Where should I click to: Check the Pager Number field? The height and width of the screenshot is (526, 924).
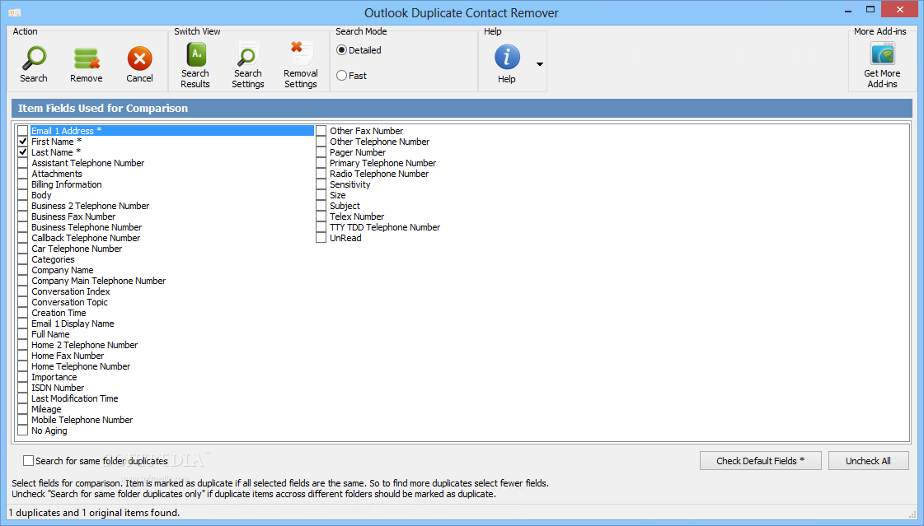tap(321, 151)
